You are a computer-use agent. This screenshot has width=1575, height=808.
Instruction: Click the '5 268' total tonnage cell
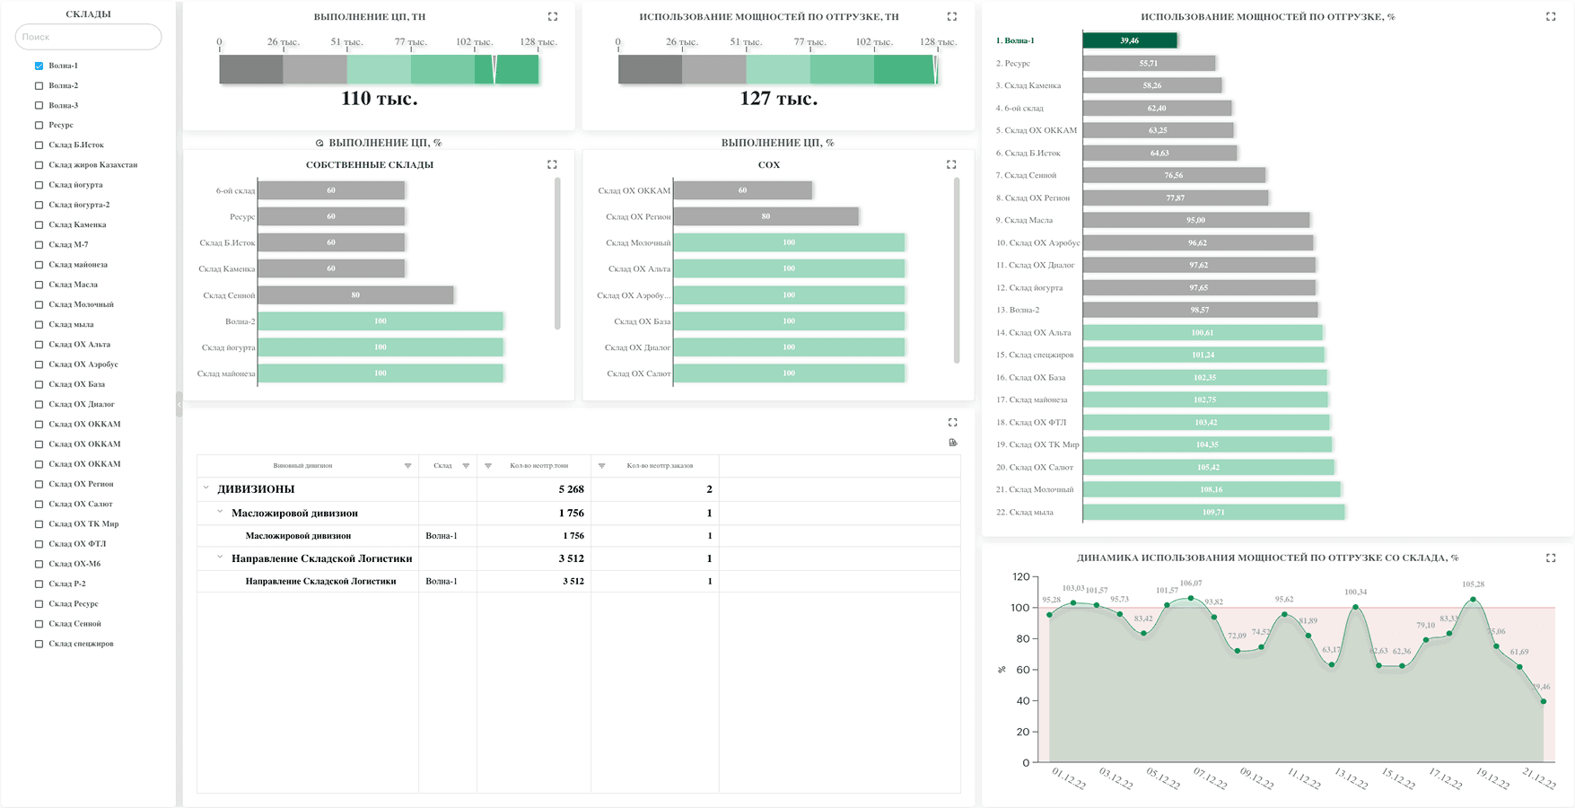[571, 489]
